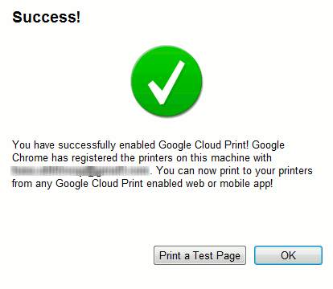Image resolution: width=333 pixels, height=289 pixels.
Task: Click the line starting "You have successfully enabled"
Action: [148, 145]
